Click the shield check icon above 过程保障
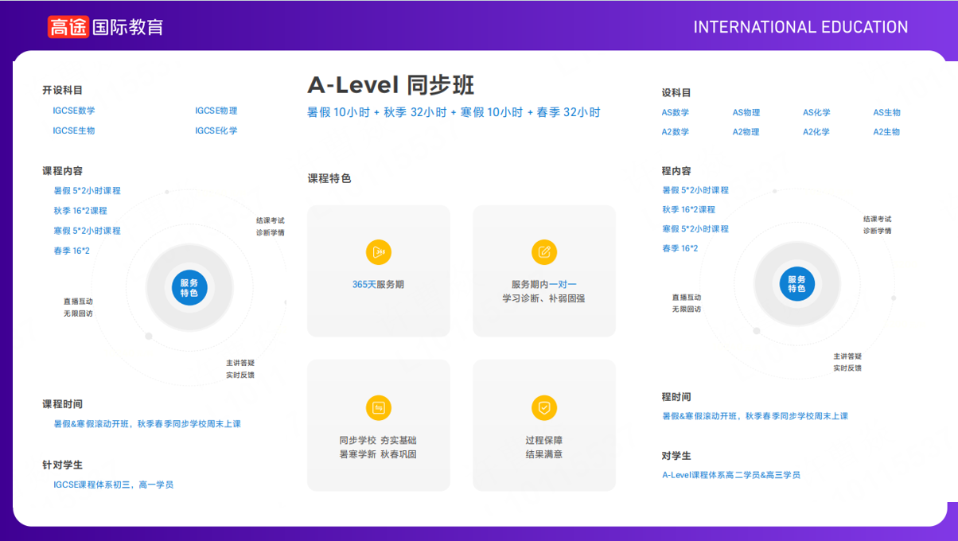958x541 pixels. [x=544, y=408]
